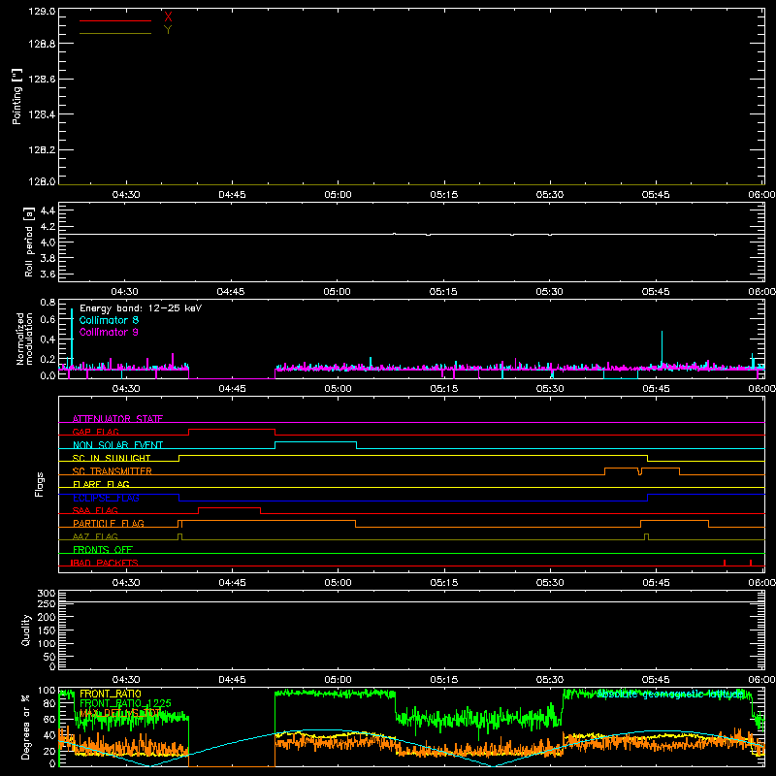
Task: Click the MAX_DET_VS_TOT legend entry
Action: click(x=119, y=713)
